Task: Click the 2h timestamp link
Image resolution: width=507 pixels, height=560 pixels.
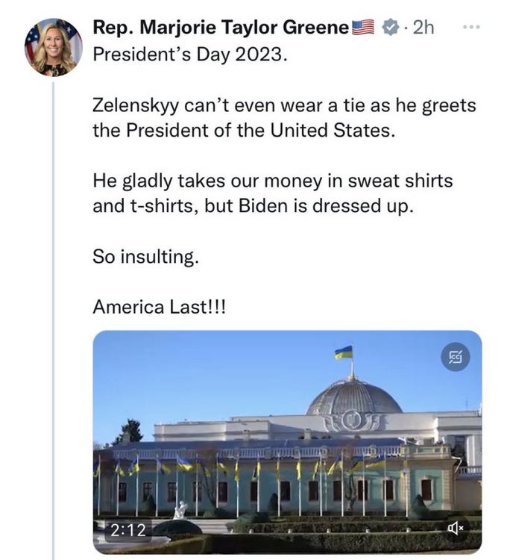Action: [x=421, y=28]
